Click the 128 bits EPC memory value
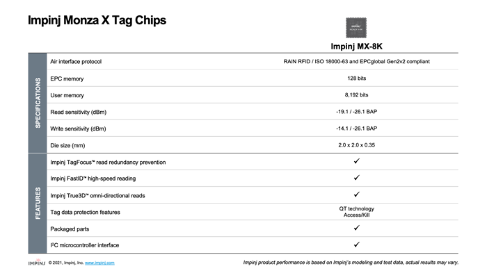Image resolution: width=487 pixels, height=273 pixels. 356,78
